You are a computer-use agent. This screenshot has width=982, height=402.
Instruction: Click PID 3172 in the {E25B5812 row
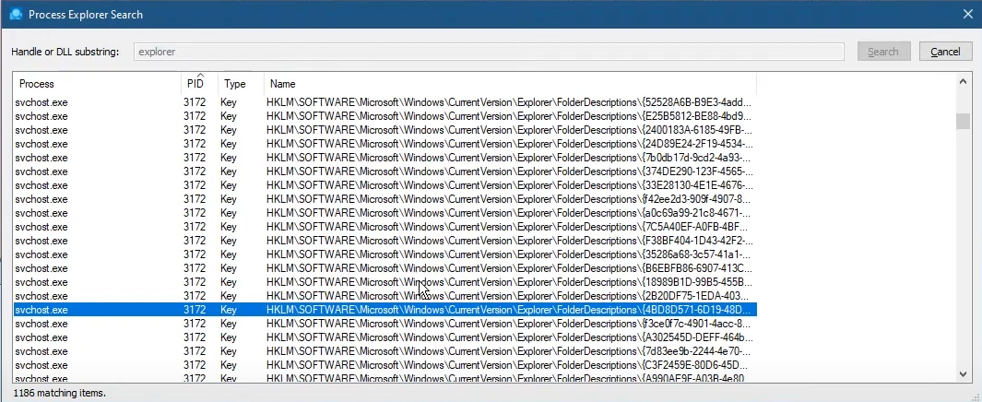click(x=195, y=116)
